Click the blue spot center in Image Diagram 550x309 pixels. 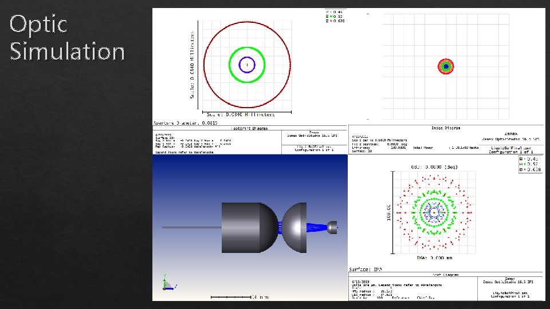[446, 66]
